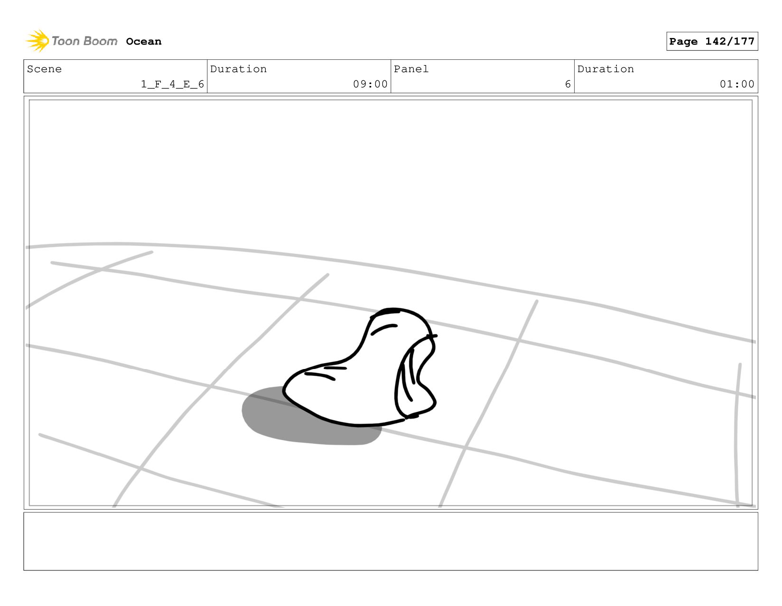Click the 'Scene' header label
Image resolution: width=782 pixels, height=606 pixels.
(44, 69)
